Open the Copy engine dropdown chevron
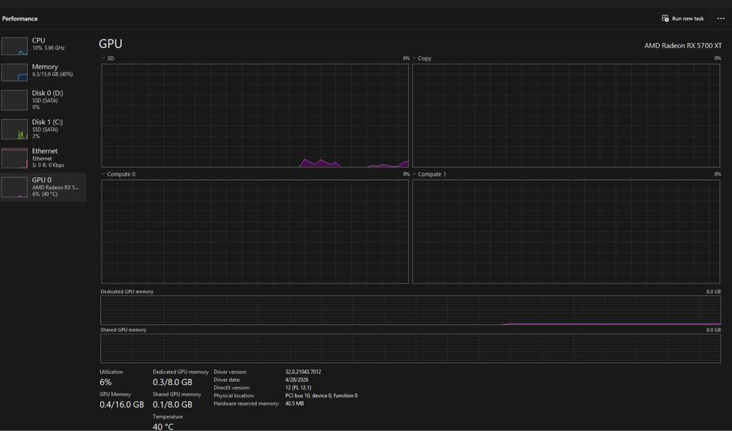The height and width of the screenshot is (431, 732). tap(414, 59)
